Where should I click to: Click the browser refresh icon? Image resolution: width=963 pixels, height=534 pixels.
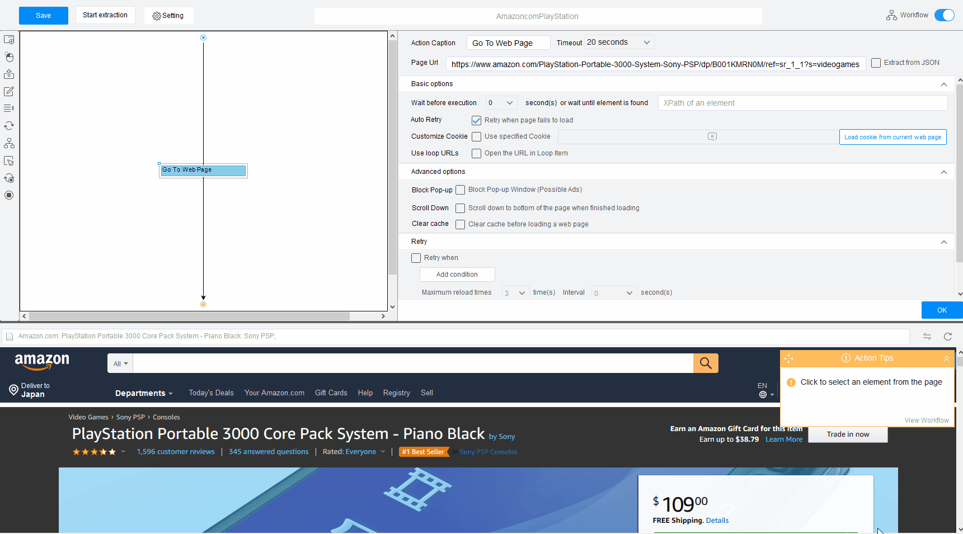point(948,336)
